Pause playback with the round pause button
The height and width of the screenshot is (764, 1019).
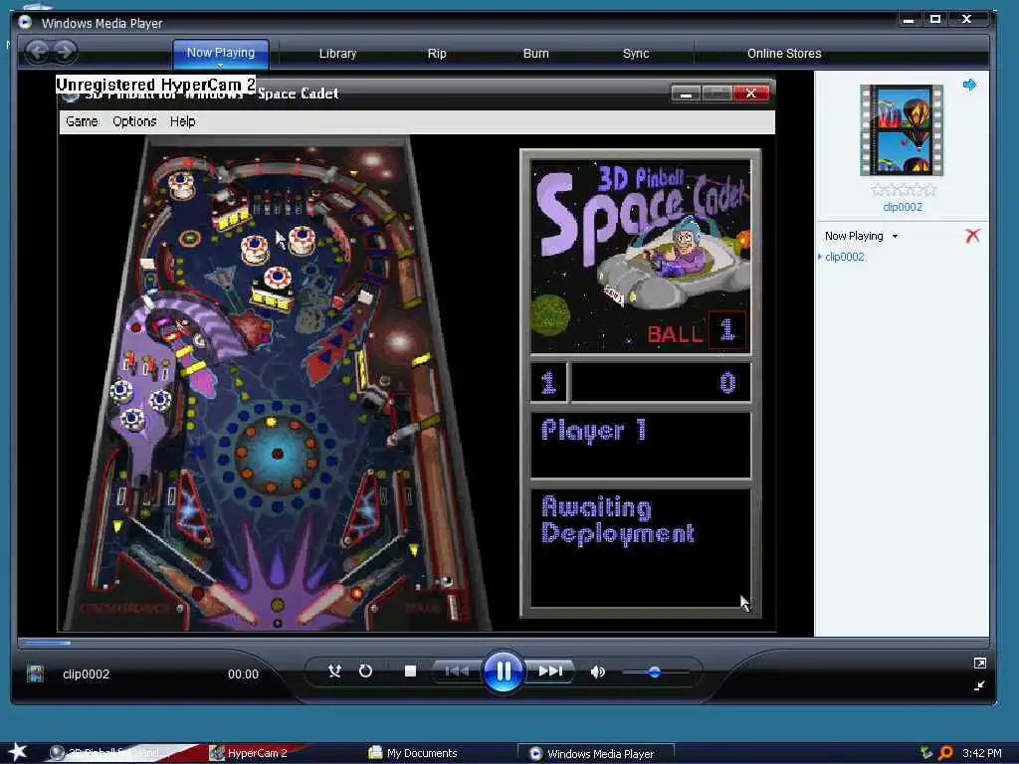[x=503, y=671]
